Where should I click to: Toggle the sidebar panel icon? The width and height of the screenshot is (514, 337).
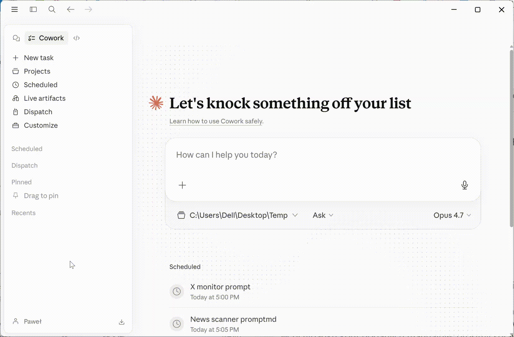[x=33, y=9]
